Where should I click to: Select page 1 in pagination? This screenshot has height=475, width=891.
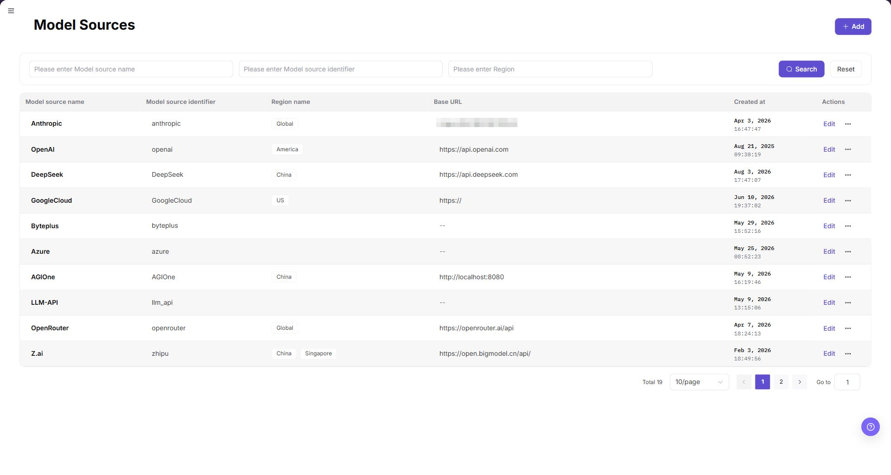point(762,382)
